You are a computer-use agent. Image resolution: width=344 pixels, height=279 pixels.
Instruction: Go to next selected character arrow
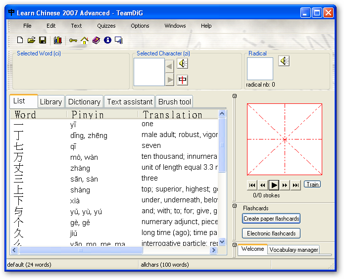(169, 80)
